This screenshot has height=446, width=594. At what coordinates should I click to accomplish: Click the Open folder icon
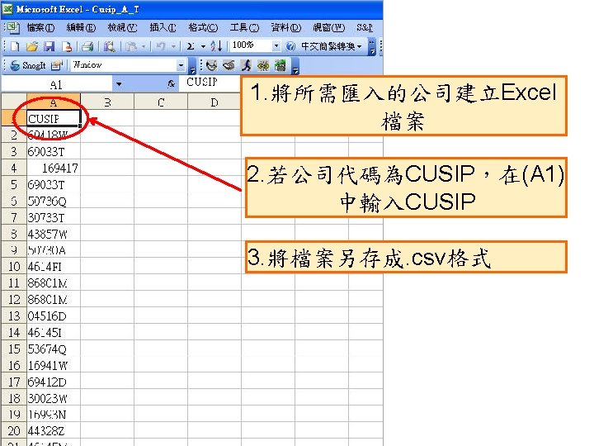click(32, 46)
